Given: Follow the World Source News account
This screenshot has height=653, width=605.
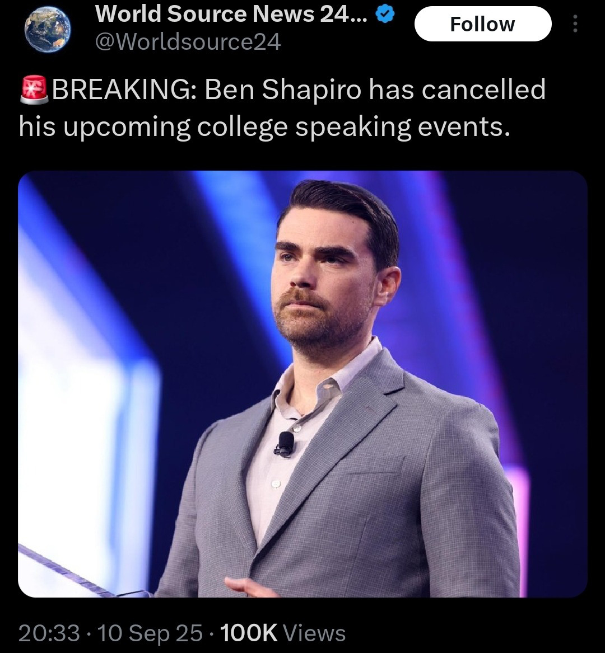Looking at the screenshot, I should pos(483,24).
